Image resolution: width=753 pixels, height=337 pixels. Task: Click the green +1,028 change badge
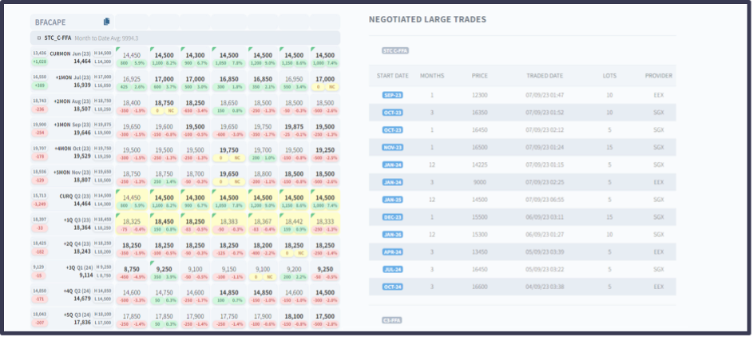40,61
